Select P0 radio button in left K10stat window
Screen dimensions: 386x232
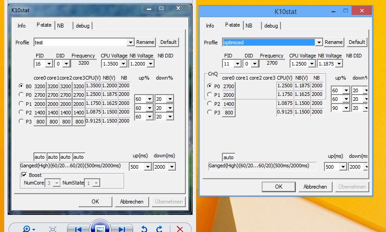21,95
